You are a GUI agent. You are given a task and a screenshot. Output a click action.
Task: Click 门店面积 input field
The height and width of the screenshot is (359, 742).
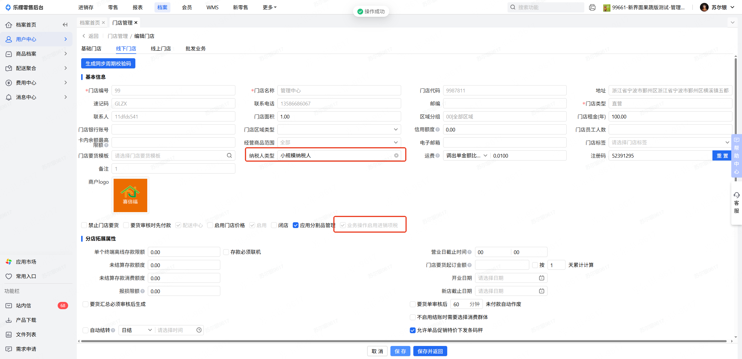[339, 116]
